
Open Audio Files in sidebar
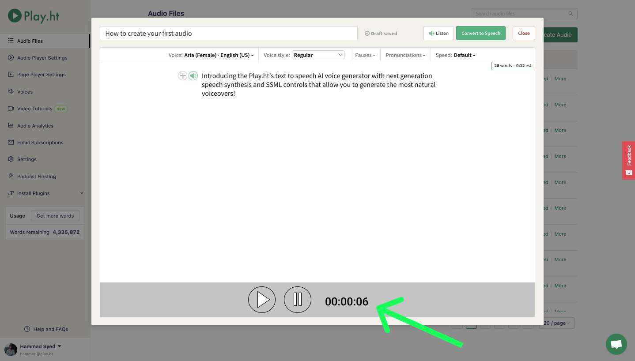point(30,41)
